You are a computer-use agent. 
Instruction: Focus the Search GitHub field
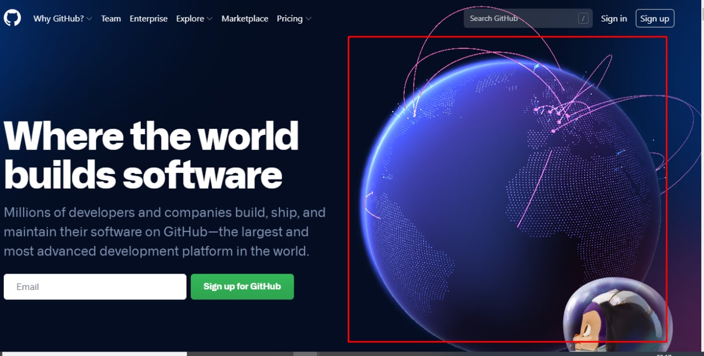pos(528,19)
